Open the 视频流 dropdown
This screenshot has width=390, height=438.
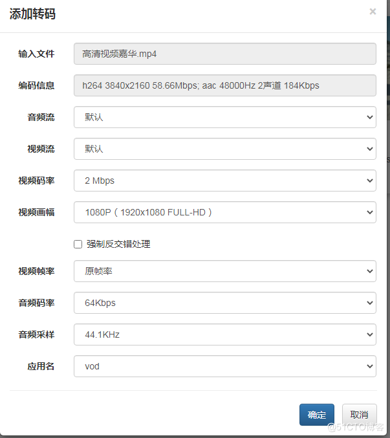(x=225, y=149)
